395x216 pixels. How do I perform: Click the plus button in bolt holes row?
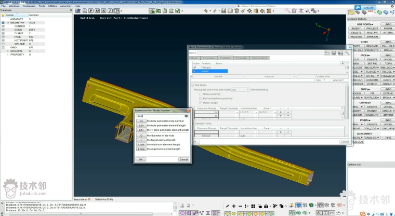tap(280, 112)
